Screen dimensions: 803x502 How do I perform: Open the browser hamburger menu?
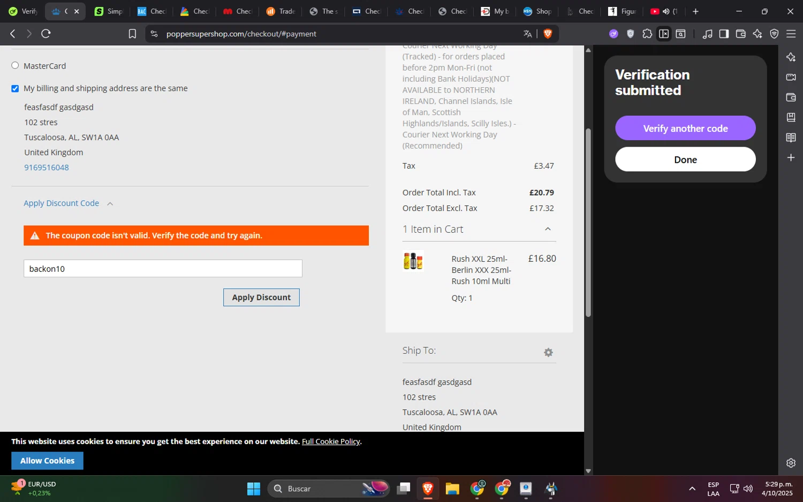(791, 34)
